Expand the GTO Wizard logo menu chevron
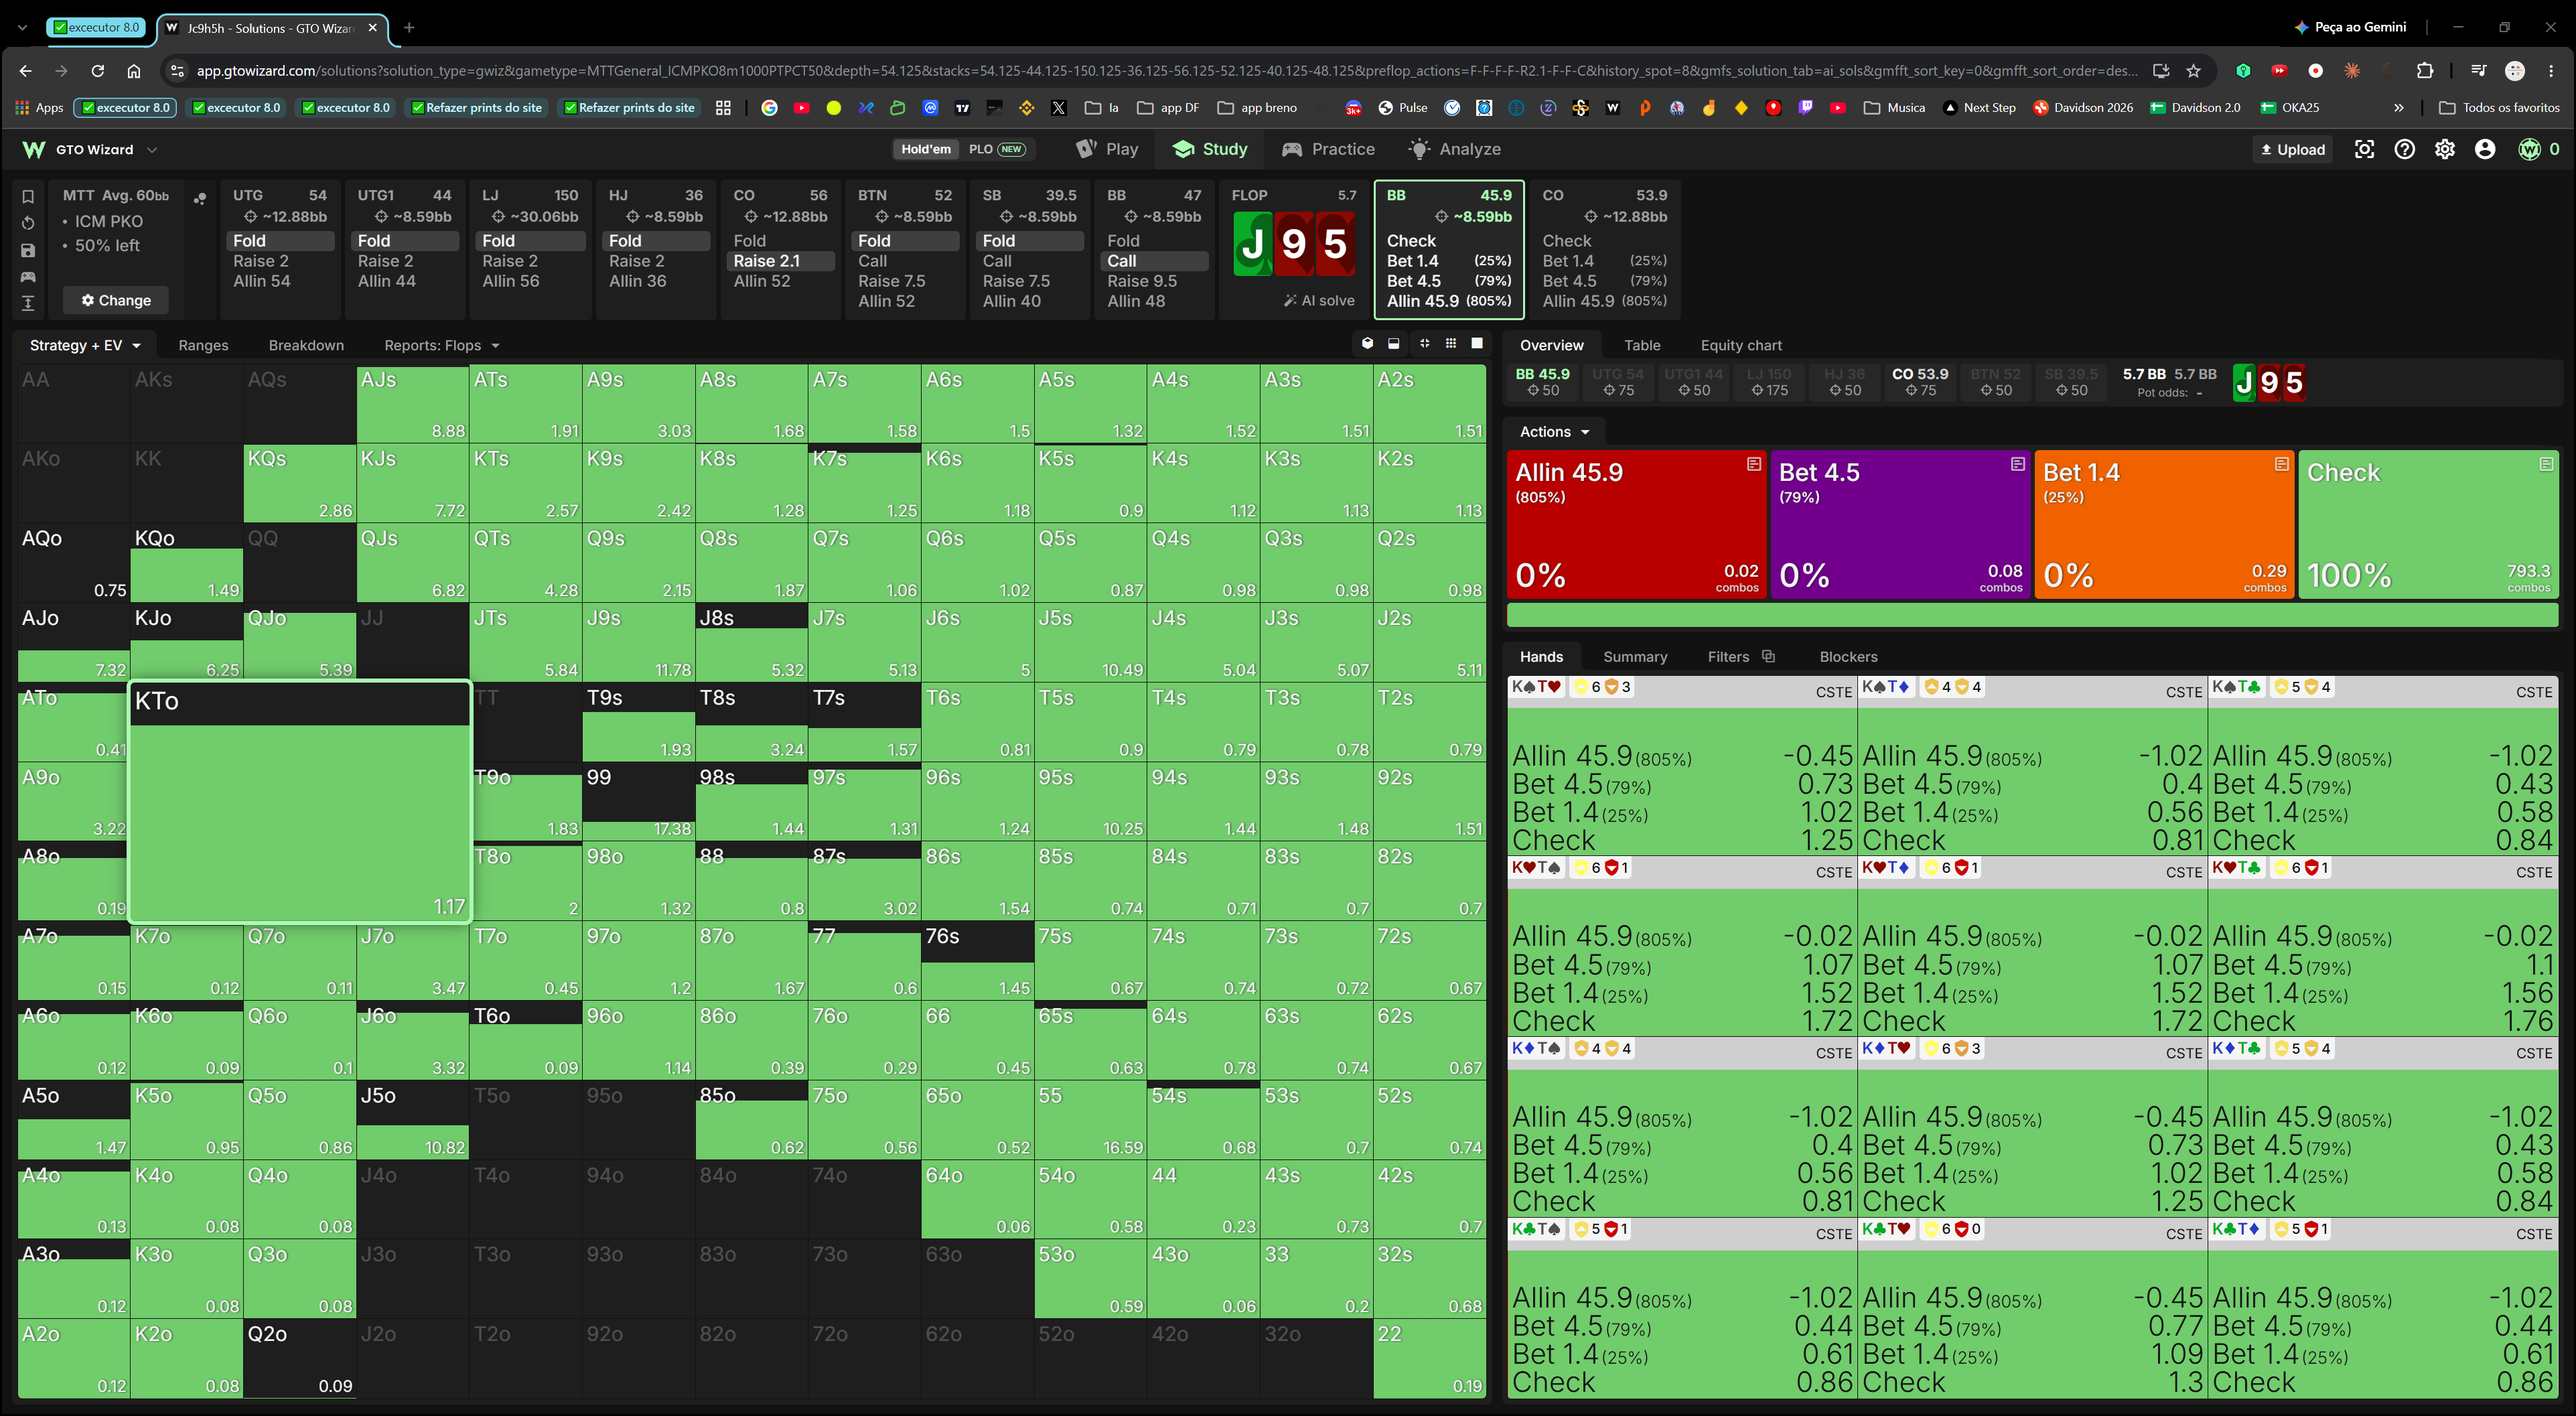The height and width of the screenshot is (1416, 2576). (152, 150)
